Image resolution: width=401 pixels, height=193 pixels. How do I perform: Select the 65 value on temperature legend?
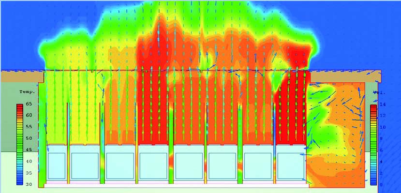click(x=29, y=104)
